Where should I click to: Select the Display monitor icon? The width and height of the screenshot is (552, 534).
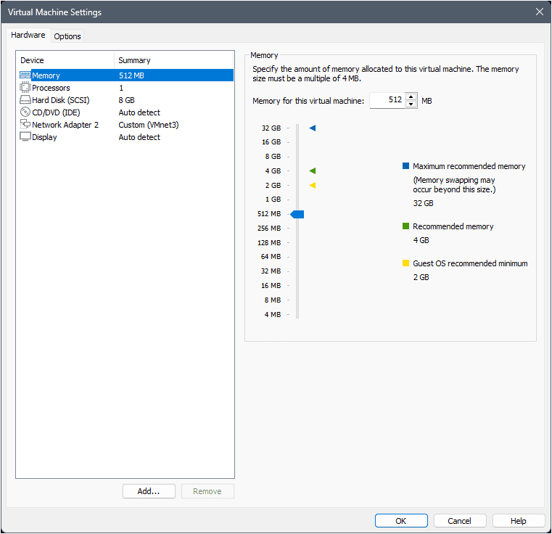pyautogui.click(x=25, y=136)
